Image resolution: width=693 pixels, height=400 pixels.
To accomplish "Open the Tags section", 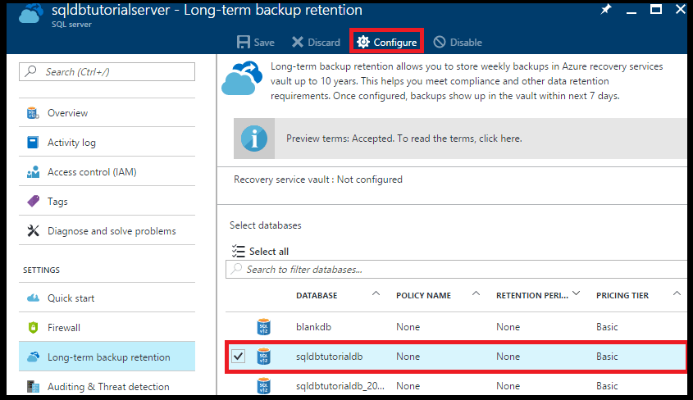I will point(107,202).
